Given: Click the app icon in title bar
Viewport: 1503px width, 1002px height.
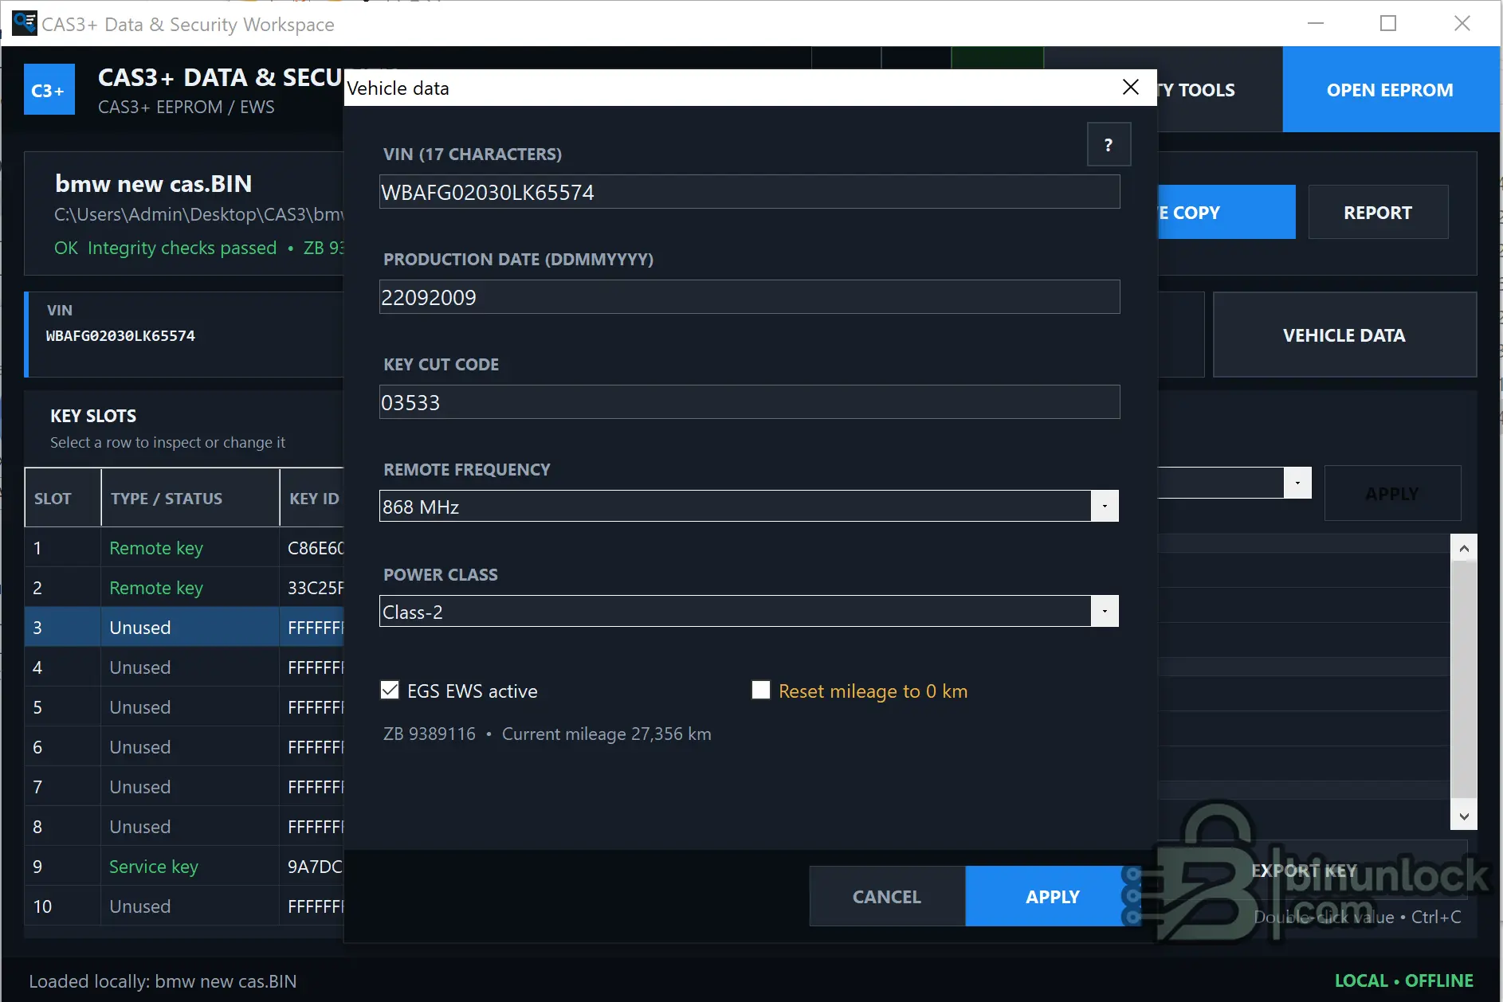Looking at the screenshot, I should (x=24, y=23).
